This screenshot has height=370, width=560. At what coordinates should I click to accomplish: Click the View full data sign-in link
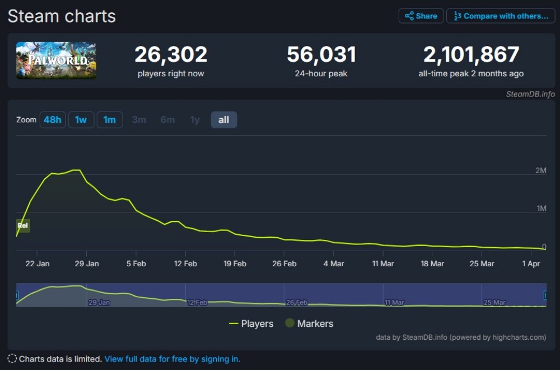pyautogui.click(x=172, y=359)
